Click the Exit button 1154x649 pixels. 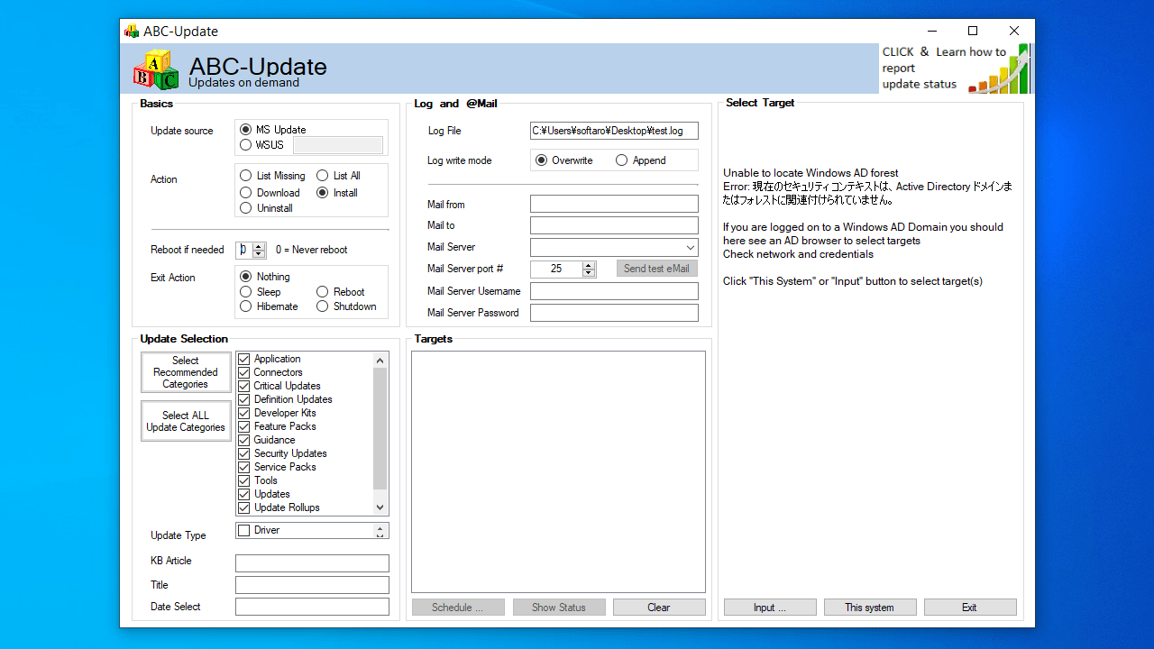pos(970,608)
